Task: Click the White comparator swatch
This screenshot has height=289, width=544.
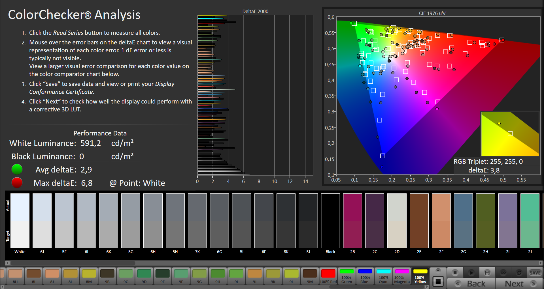Action: pos(20,221)
